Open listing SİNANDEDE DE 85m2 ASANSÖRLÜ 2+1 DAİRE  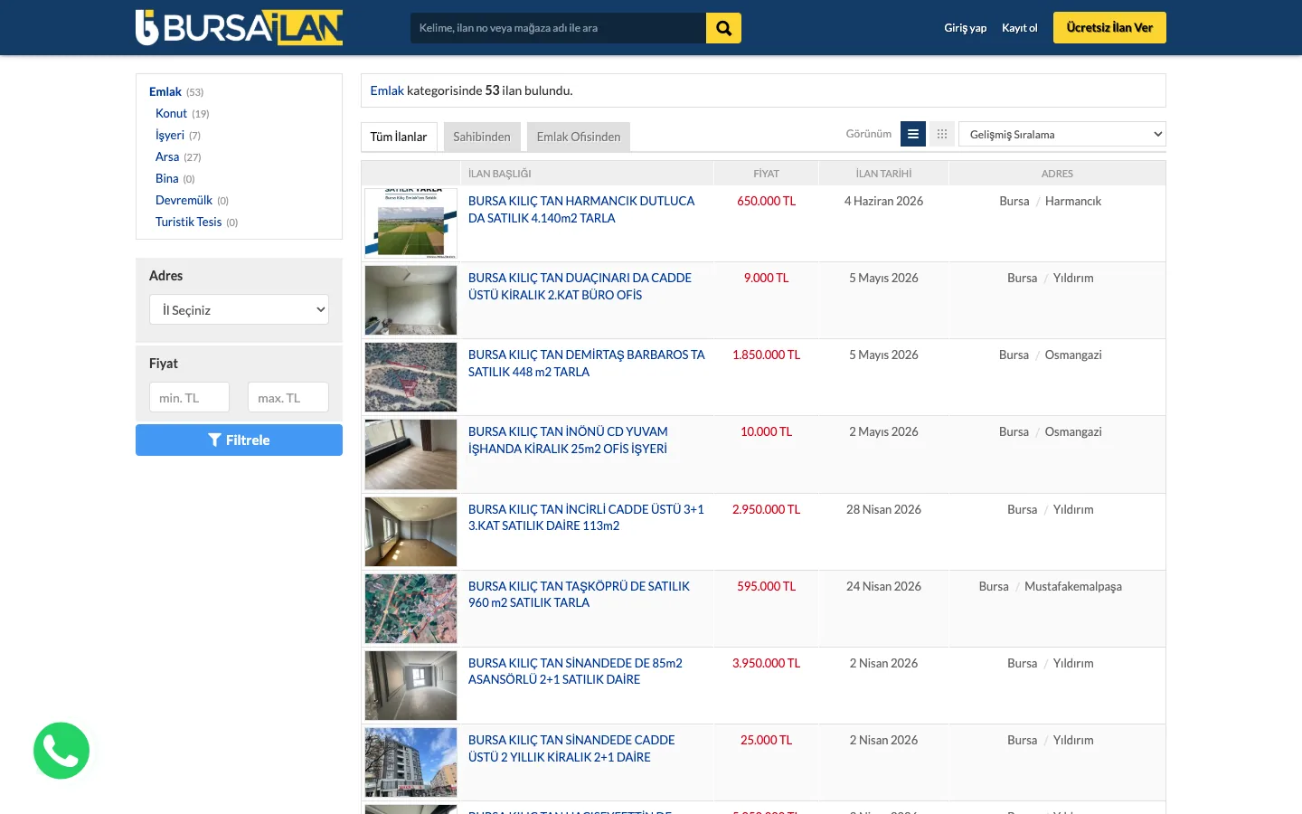(575, 671)
